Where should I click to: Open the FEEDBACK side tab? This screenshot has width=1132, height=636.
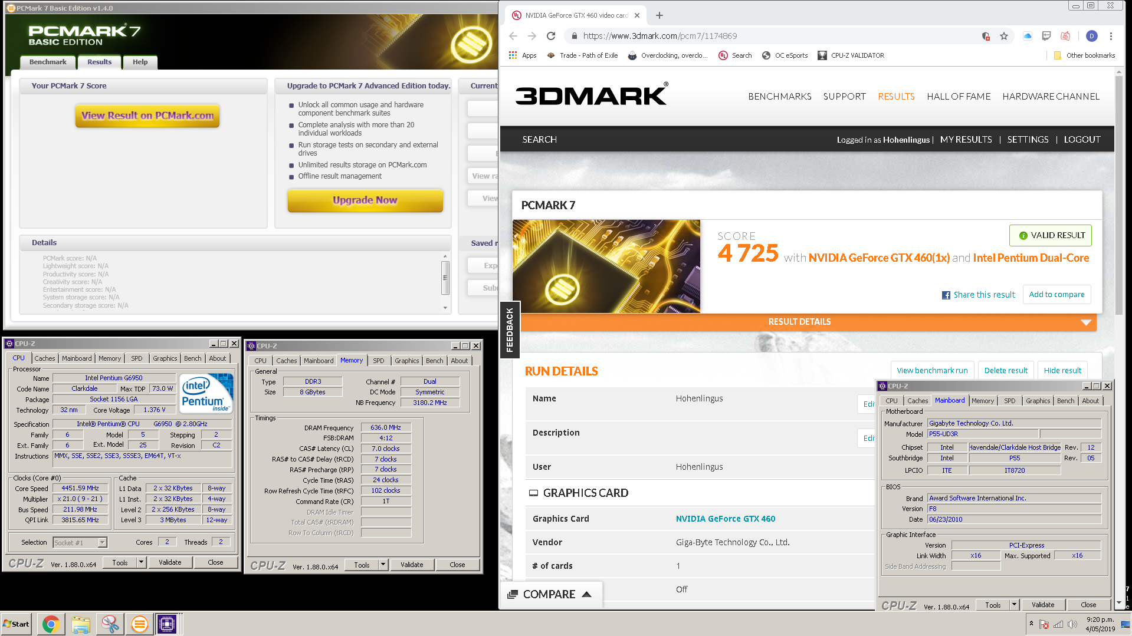click(x=510, y=330)
